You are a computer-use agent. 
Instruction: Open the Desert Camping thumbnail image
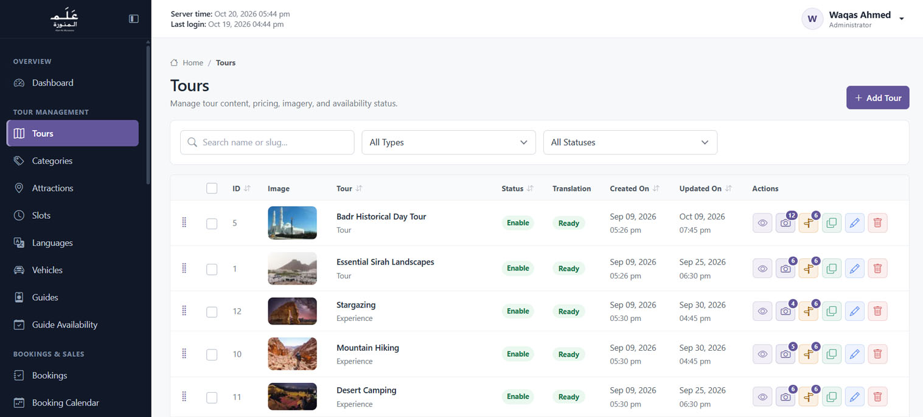pyautogui.click(x=292, y=396)
